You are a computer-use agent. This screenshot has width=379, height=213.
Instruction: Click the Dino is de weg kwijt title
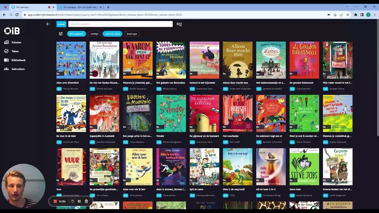point(234,189)
